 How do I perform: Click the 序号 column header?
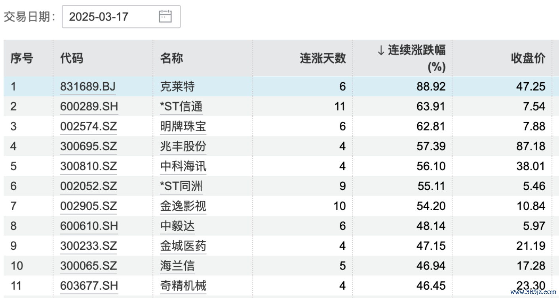tap(22, 58)
